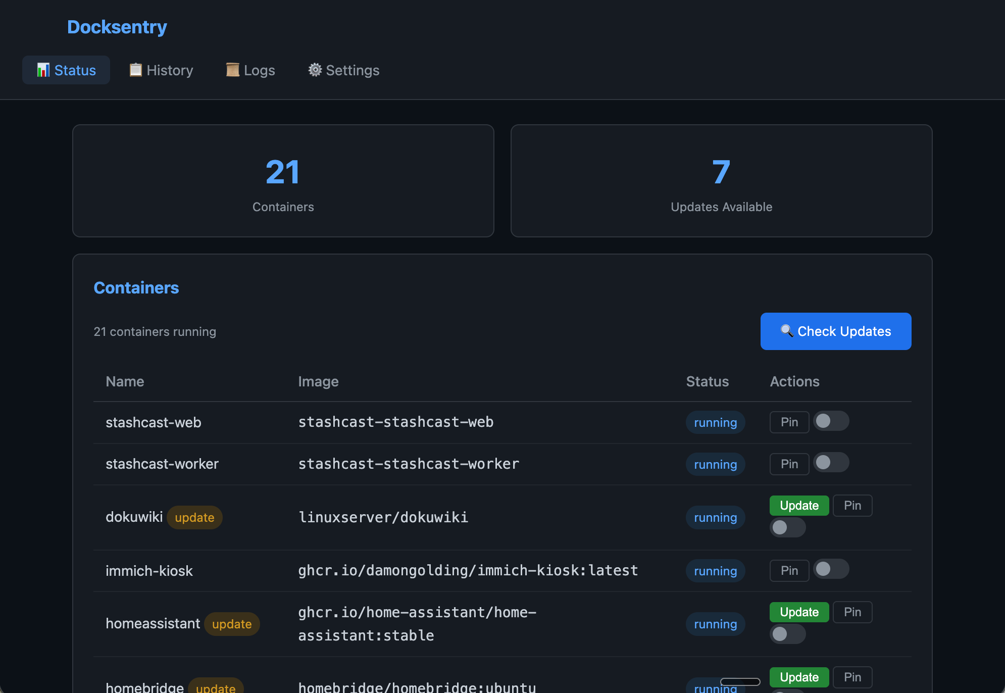Viewport: 1005px width, 693px height.
Task: Click the running status of dokuwiki
Action: coord(716,518)
